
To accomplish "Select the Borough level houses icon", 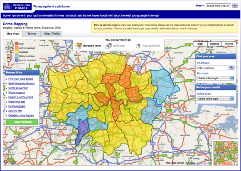I will [79, 46].
